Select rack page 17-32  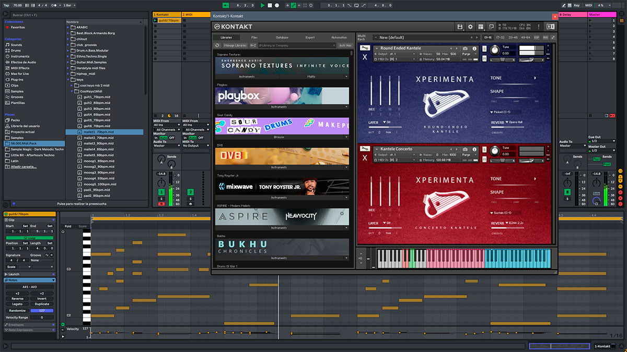pyautogui.click(x=501, y=38)
